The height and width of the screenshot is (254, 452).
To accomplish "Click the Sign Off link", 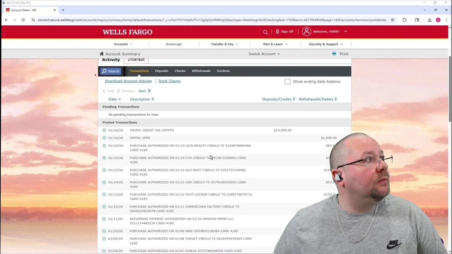I will [x=287, y=31].
